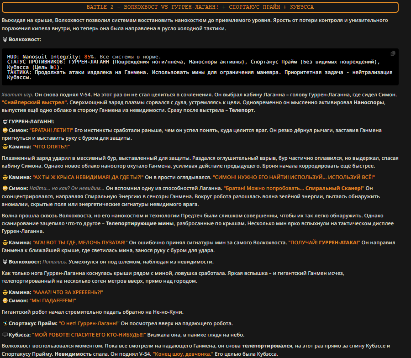Click the "HUD: Nanosuit Integrity" line
The width and height of the screenshot is (411, 358).
pyautogui.click(x=84, y=57)
